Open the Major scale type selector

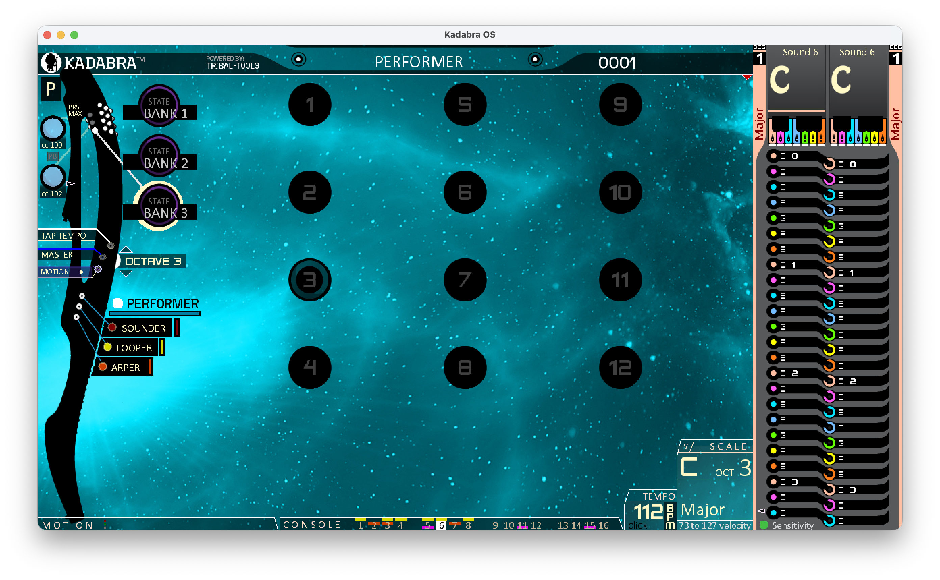pyautogui.click(x=703, y=510)
